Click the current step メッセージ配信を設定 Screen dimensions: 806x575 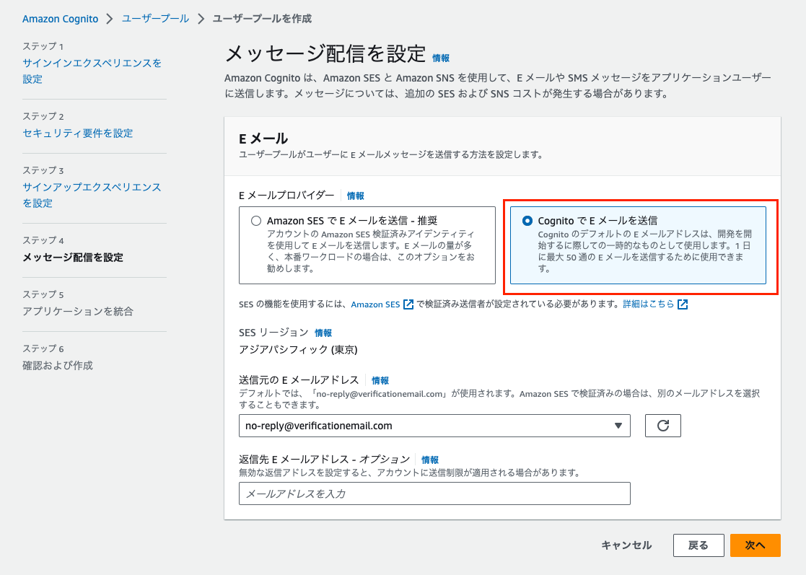pyautogui.click(x=73, y=258)
